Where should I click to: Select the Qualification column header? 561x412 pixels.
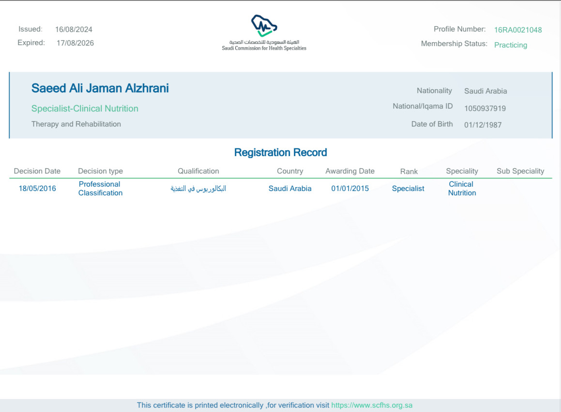(198, 171)
